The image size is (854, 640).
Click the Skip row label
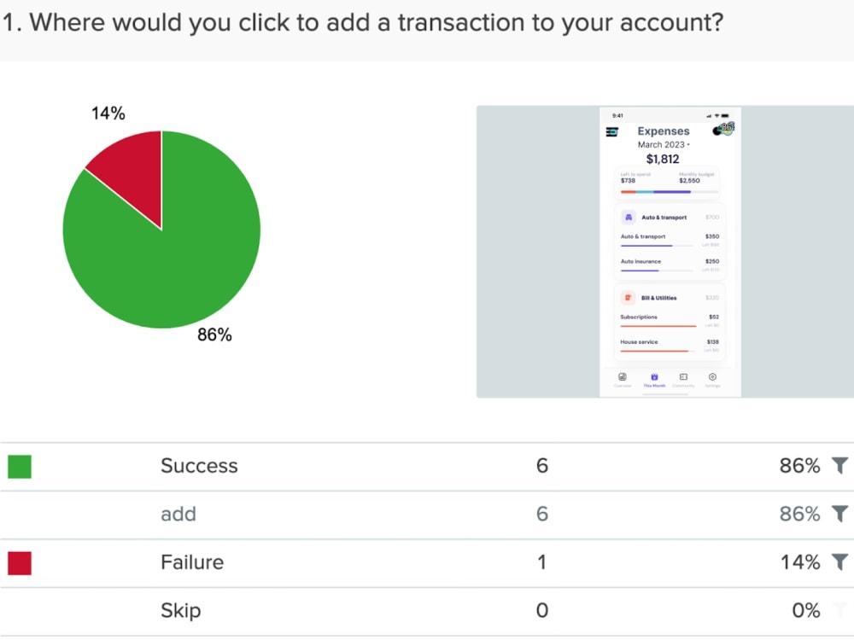(x=180, y=611)
